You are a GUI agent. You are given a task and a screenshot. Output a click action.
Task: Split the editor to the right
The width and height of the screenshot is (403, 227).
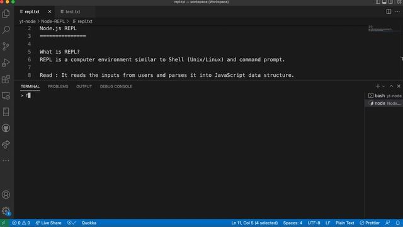tap(389, 11)
